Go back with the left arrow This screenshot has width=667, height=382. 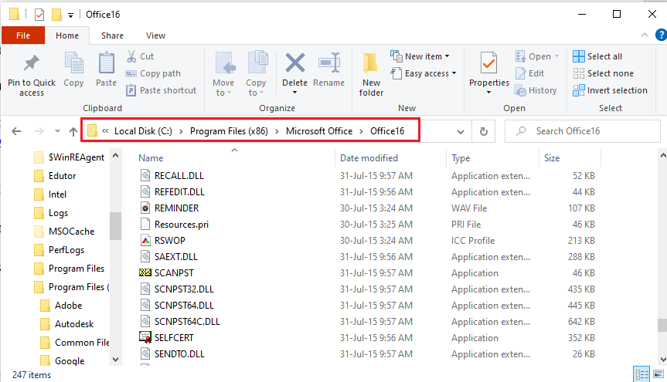[x=16, y=131]
